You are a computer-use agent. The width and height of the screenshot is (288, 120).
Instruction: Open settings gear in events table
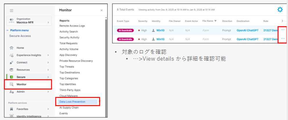[x=280, y=10]
